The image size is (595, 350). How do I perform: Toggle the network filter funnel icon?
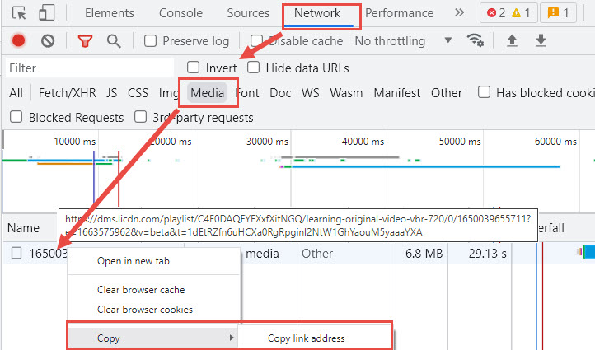(x=85, y=41)
